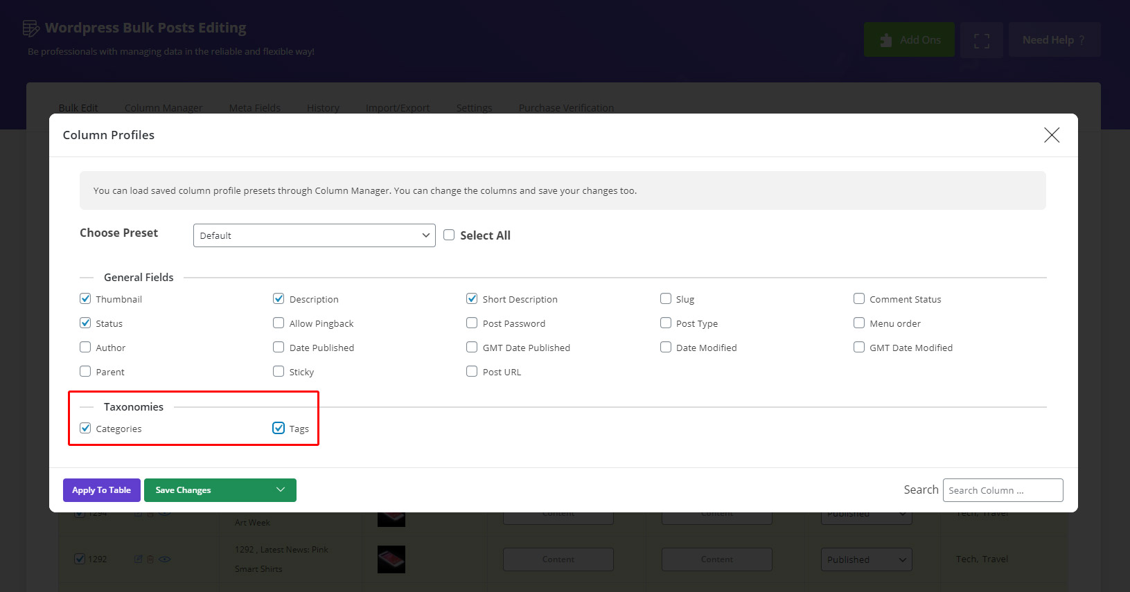Toggle the Thumbnail column checkbox

coord(85,298)
